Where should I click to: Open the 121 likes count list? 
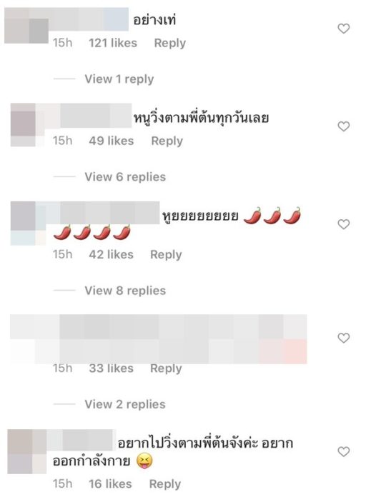113,43
